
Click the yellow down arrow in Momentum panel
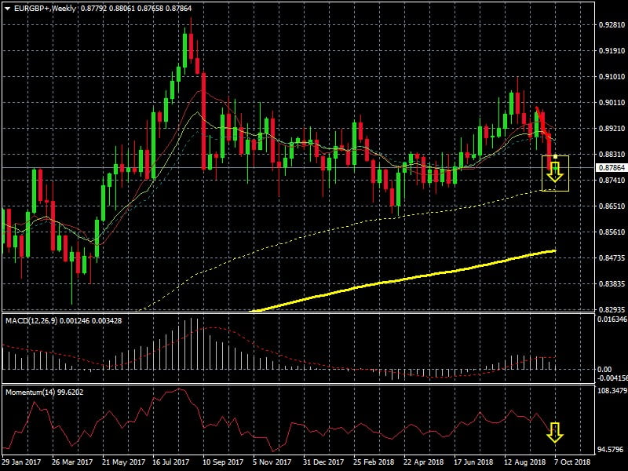(x=555, y=431)
